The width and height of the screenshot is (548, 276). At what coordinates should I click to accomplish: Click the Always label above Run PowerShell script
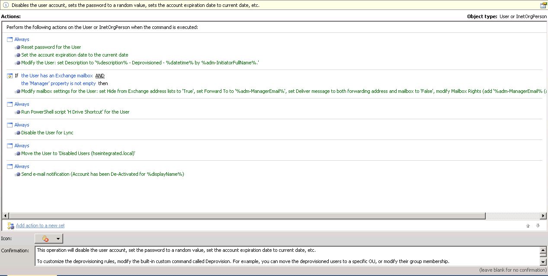22,104
